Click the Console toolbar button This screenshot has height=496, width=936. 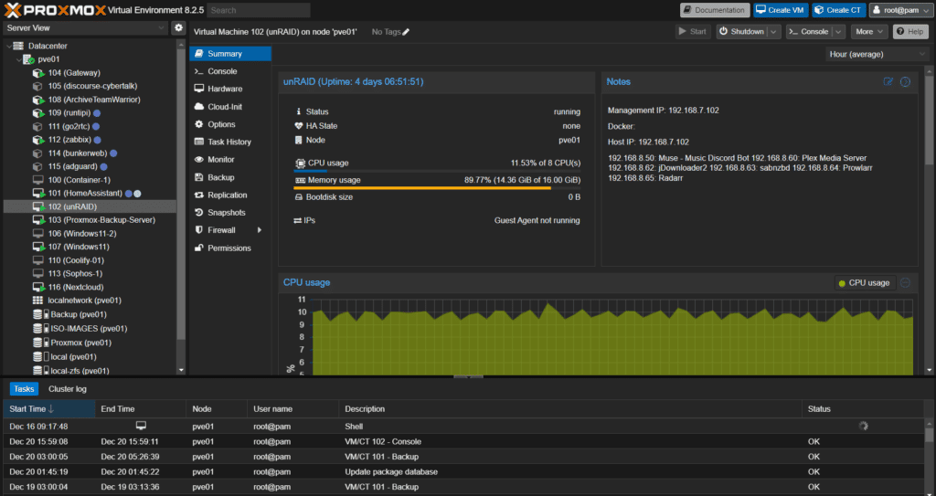[809, 32]
